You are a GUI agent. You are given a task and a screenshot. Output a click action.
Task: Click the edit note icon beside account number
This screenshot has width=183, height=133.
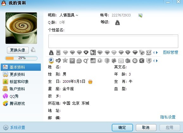pyautogui.click(x=140, y=15)
